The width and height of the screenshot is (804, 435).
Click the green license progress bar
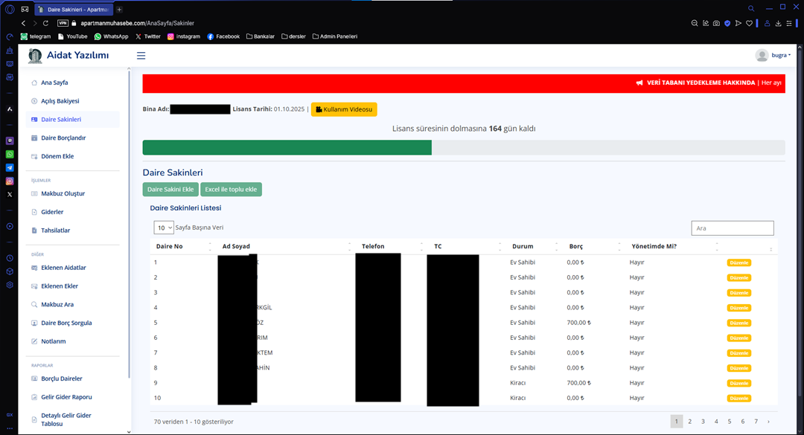287,147
